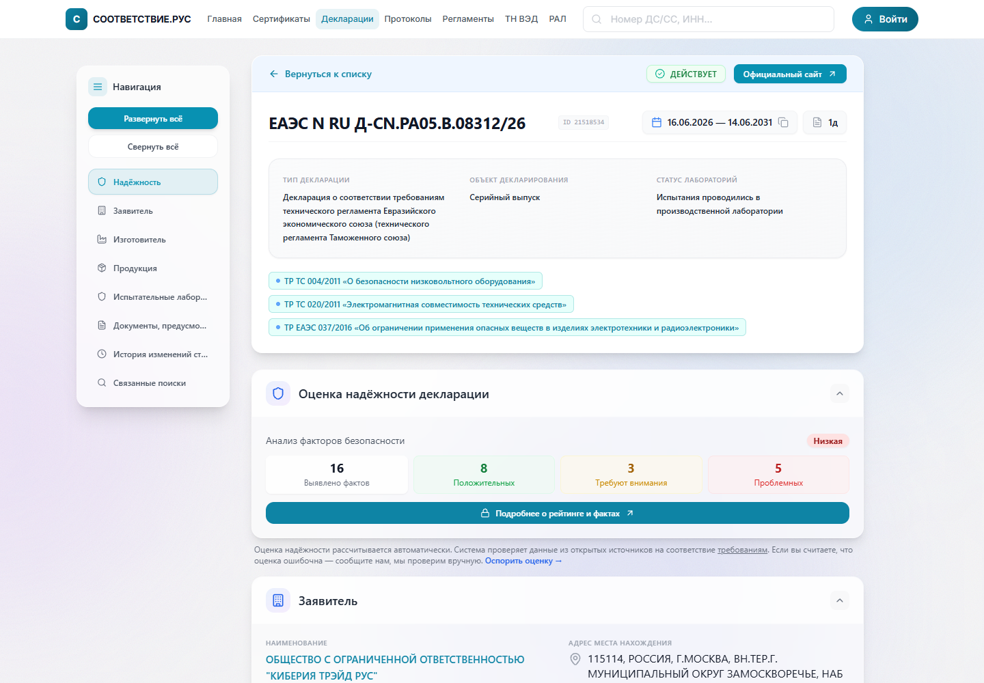Screen dimensions: 984x683
Task: Click the 3 Требуют внимания card
Action: pyautogui.click(x=631, y=475)
